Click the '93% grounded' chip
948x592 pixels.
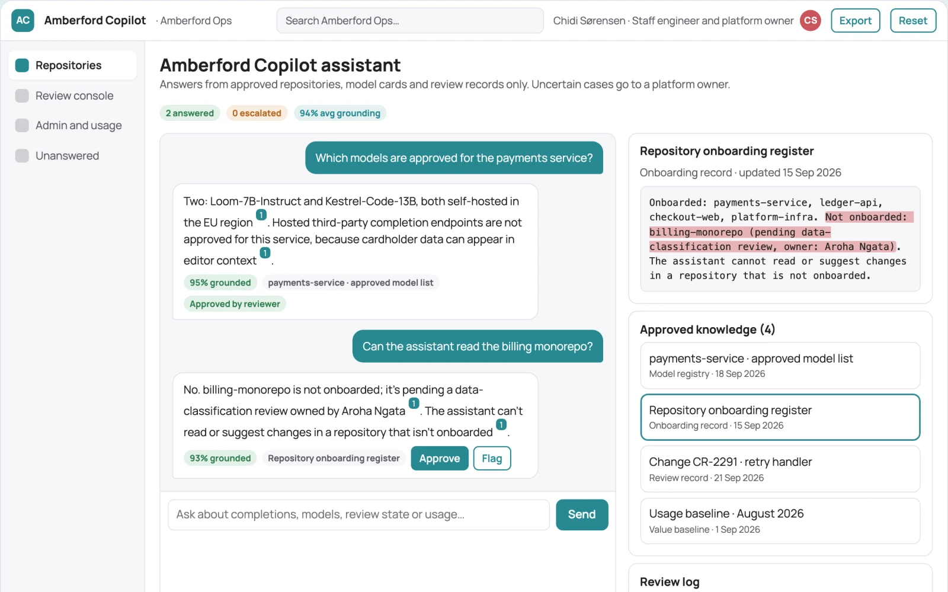click(x=220, y=458)
